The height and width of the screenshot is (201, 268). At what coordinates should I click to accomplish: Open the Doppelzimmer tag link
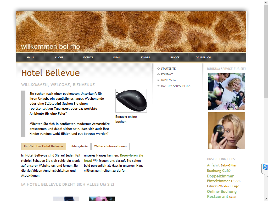[220, 176]
